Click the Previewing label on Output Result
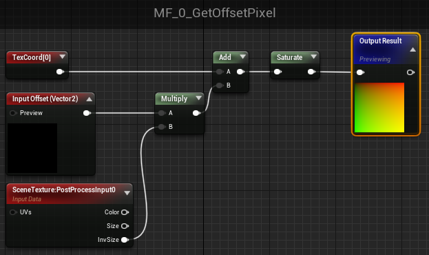Image resolution: width=429 pixels, height=255 pixels. tap(375, 59)
